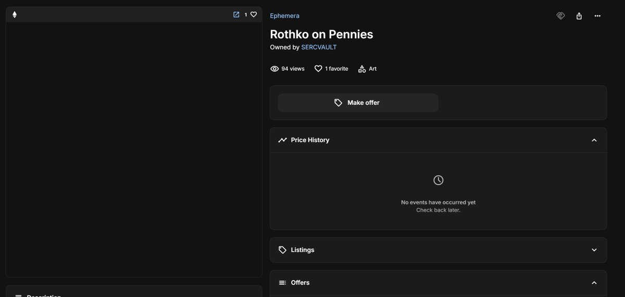Open original media via external-link icon
Viewport: 625px width, 297px height.
point(236,15)
